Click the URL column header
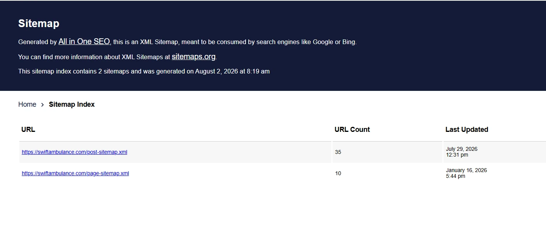546x244 pixels. (28, 130)
